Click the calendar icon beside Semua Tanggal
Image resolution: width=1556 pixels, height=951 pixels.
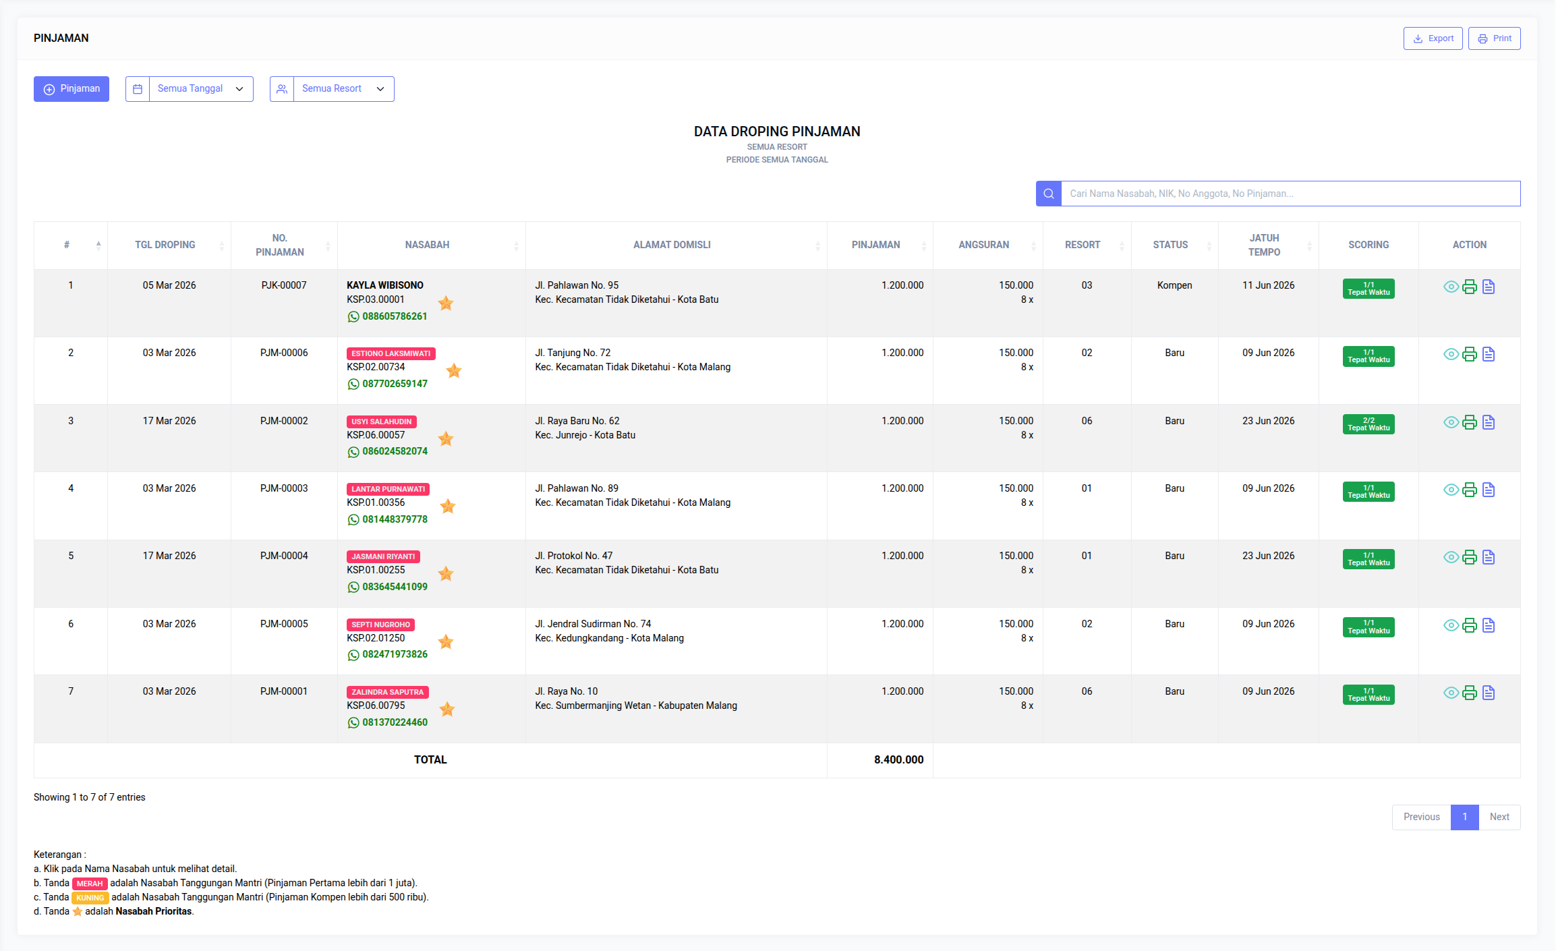138,89
